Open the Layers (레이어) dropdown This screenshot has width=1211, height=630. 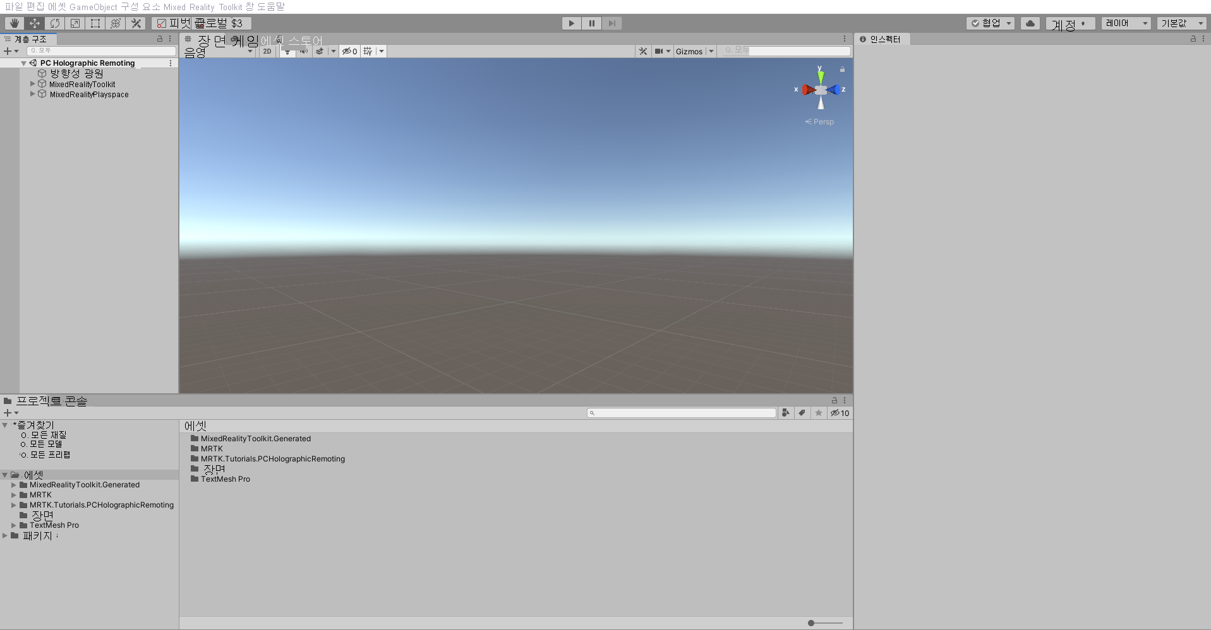(1126, 23)
